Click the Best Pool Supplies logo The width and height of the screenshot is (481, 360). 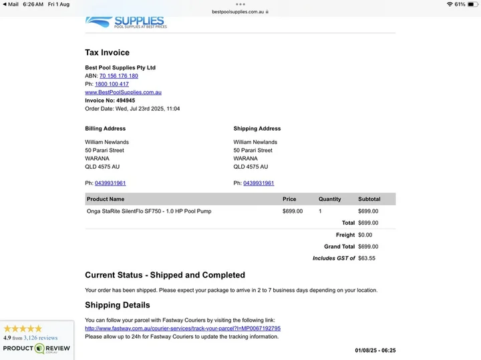[126, 23]
